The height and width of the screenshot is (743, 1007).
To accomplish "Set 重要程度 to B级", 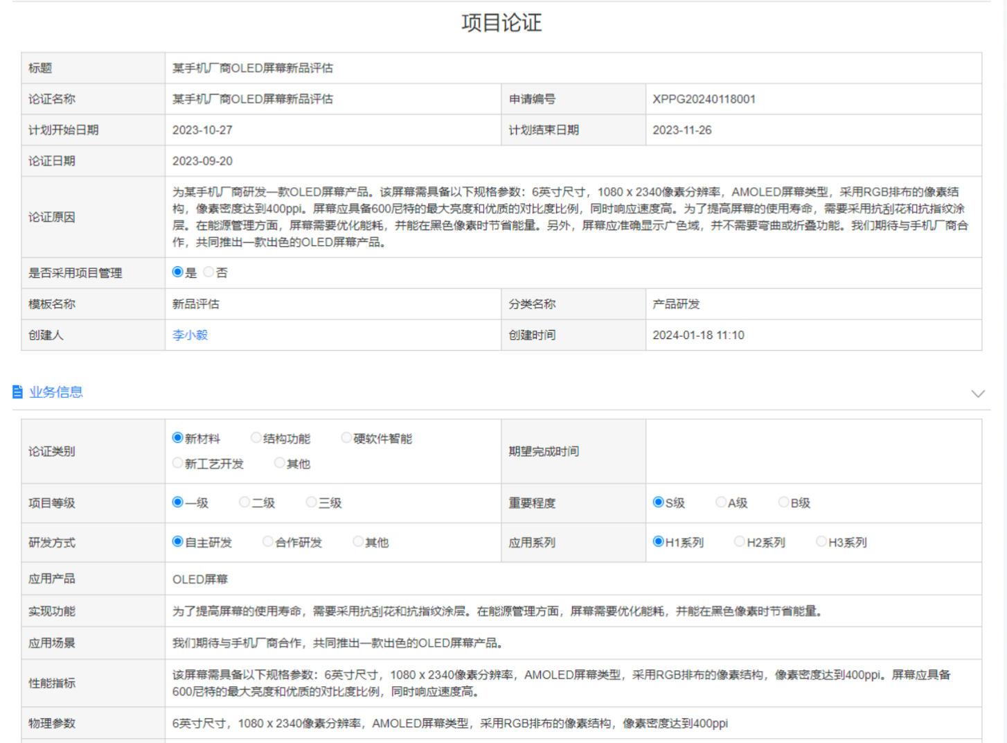I will coord(784,502).
